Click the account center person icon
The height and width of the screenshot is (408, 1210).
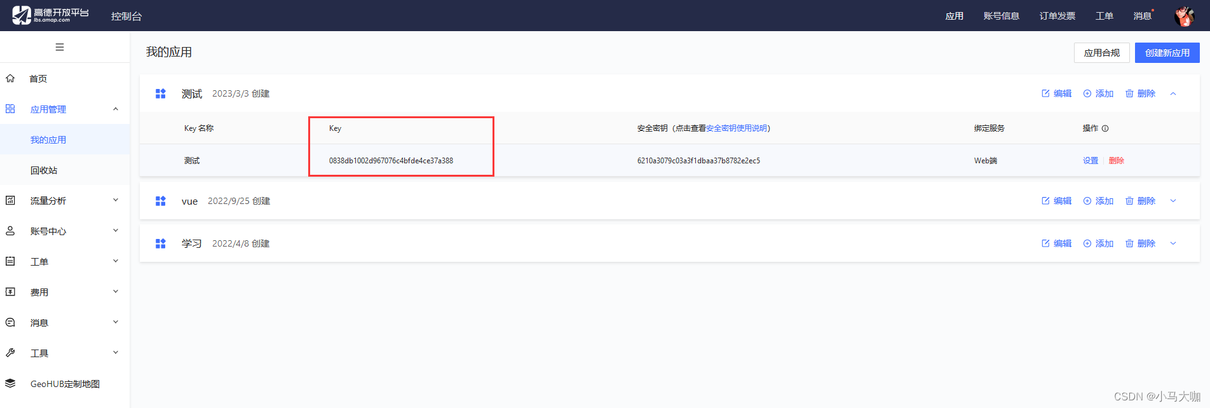pyautogui.click(x=10, y=231)
